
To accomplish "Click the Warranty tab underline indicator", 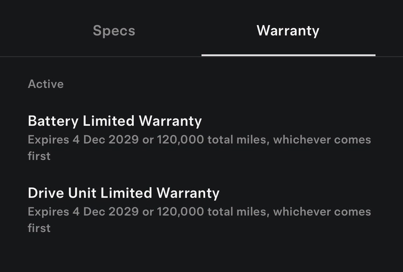I will tap(288, 55).
